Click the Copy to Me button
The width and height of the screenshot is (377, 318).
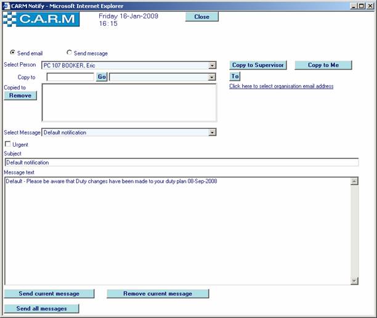(323, 65)
